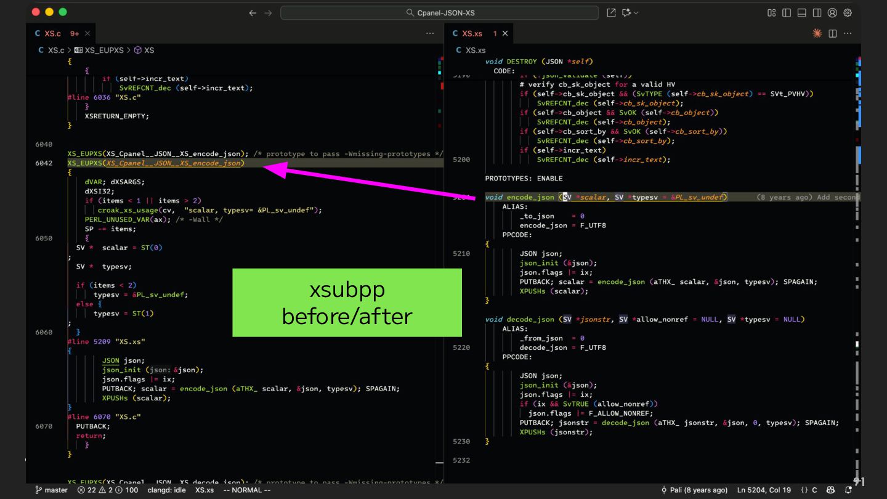Click line number 6042 in the XS.c gutter
887x499 pixels.
coord(44,163)
